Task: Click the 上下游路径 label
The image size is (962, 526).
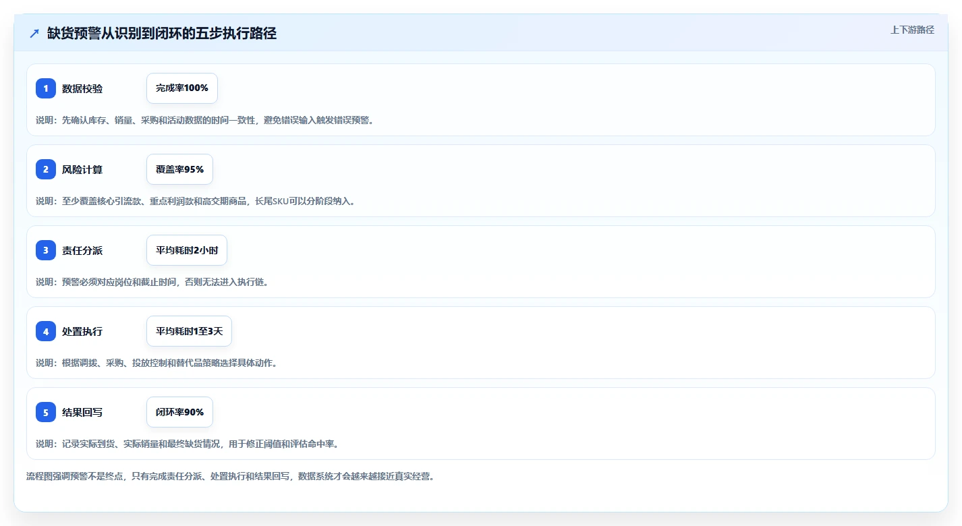Action: pos(913,30)
